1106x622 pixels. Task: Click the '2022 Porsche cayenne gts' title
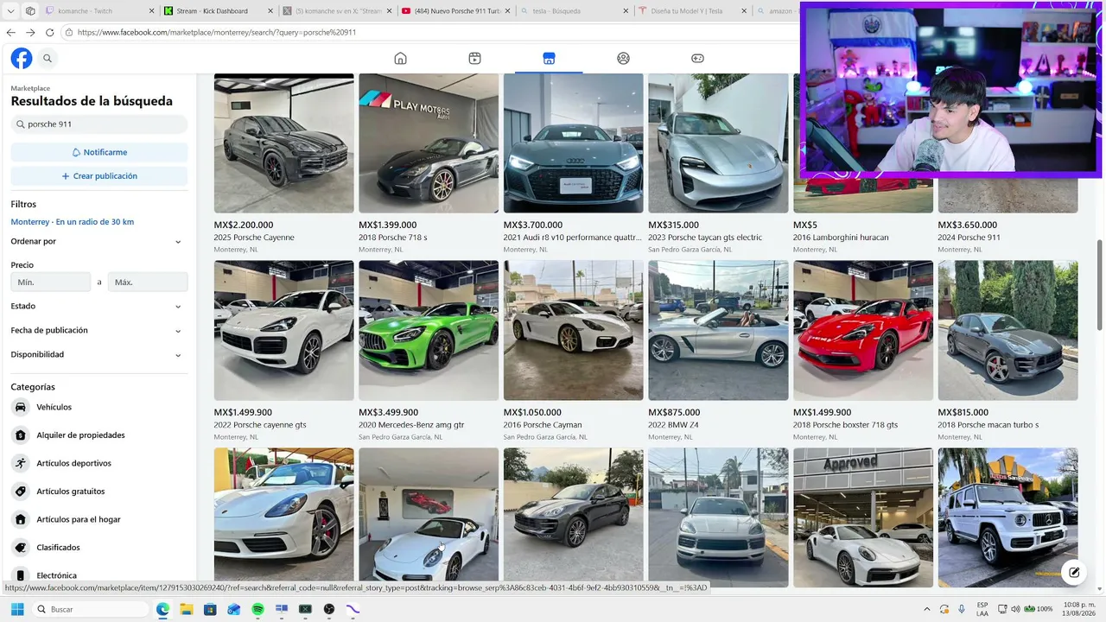click(260, 425)
